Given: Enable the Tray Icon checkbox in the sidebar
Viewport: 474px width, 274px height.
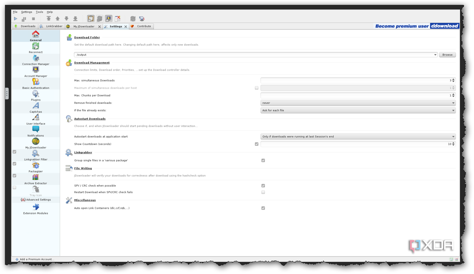Looking at the screenshot, I should (x=15, y=188).
